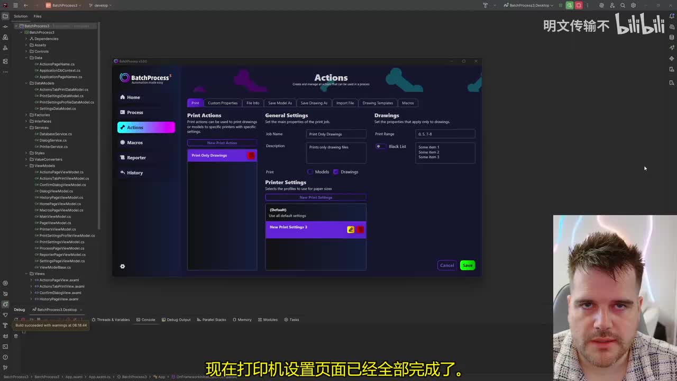Click the New Print Settings button
677x381 pixels.
[316, 197]
